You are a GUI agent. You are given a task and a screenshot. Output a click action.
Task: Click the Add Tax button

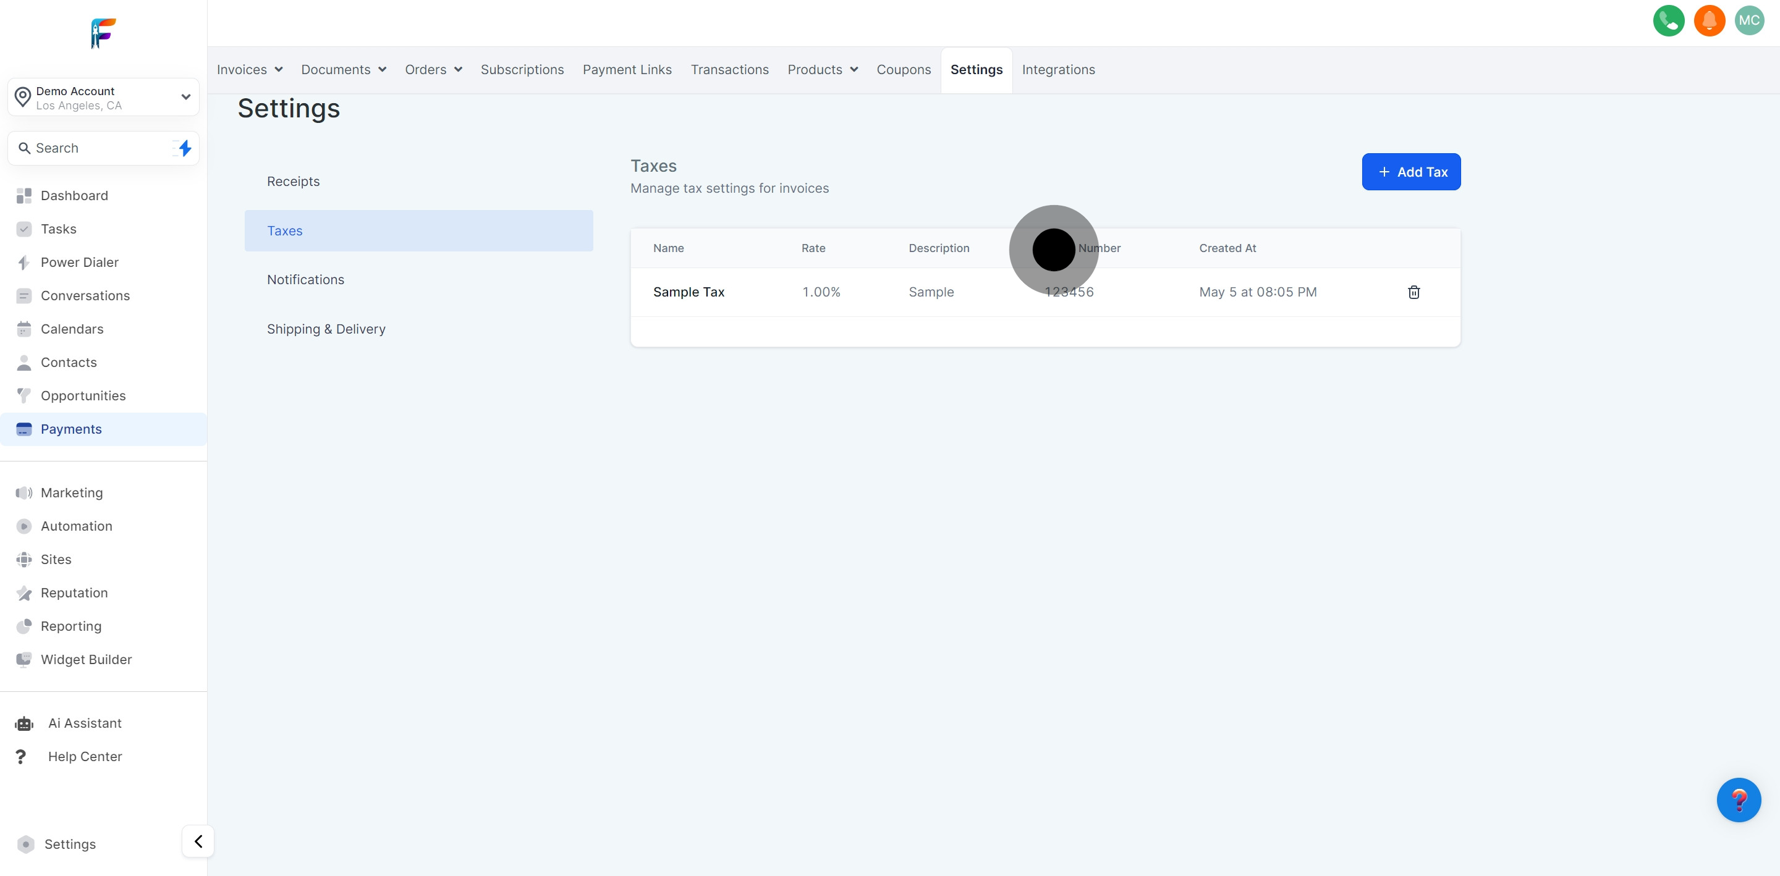tap(1411, 171)
